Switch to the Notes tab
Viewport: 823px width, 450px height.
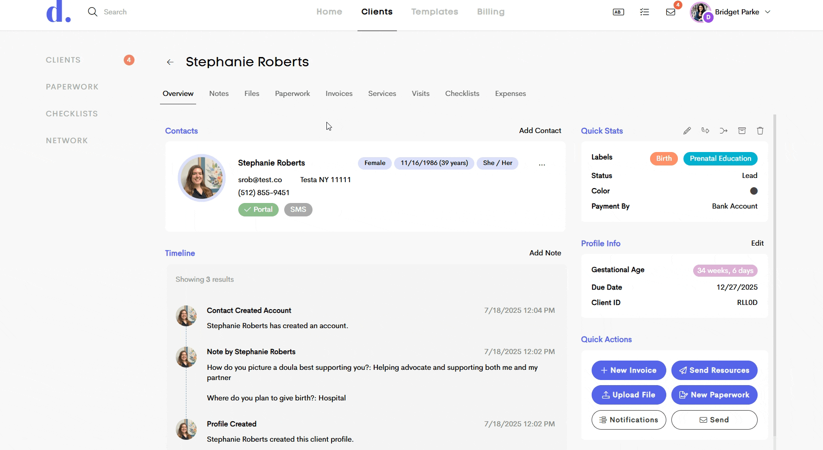[219, 94]
